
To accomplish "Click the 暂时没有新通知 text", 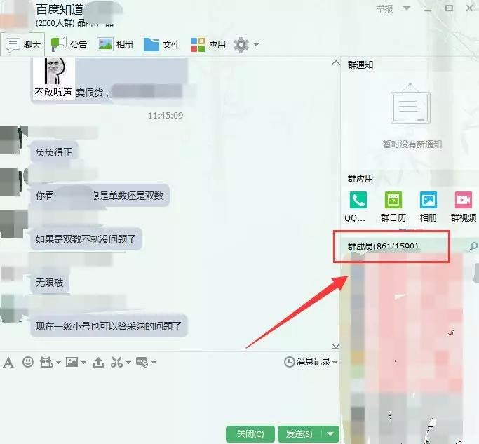I will click(412, 144).
